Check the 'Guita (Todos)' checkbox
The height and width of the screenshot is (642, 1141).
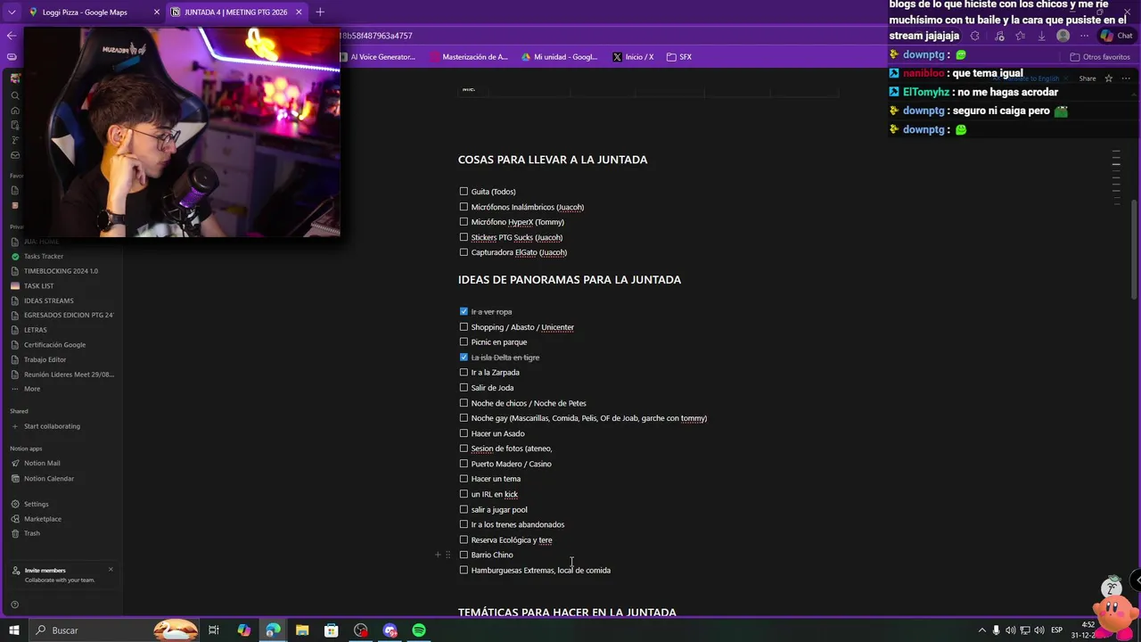point(464,192)
